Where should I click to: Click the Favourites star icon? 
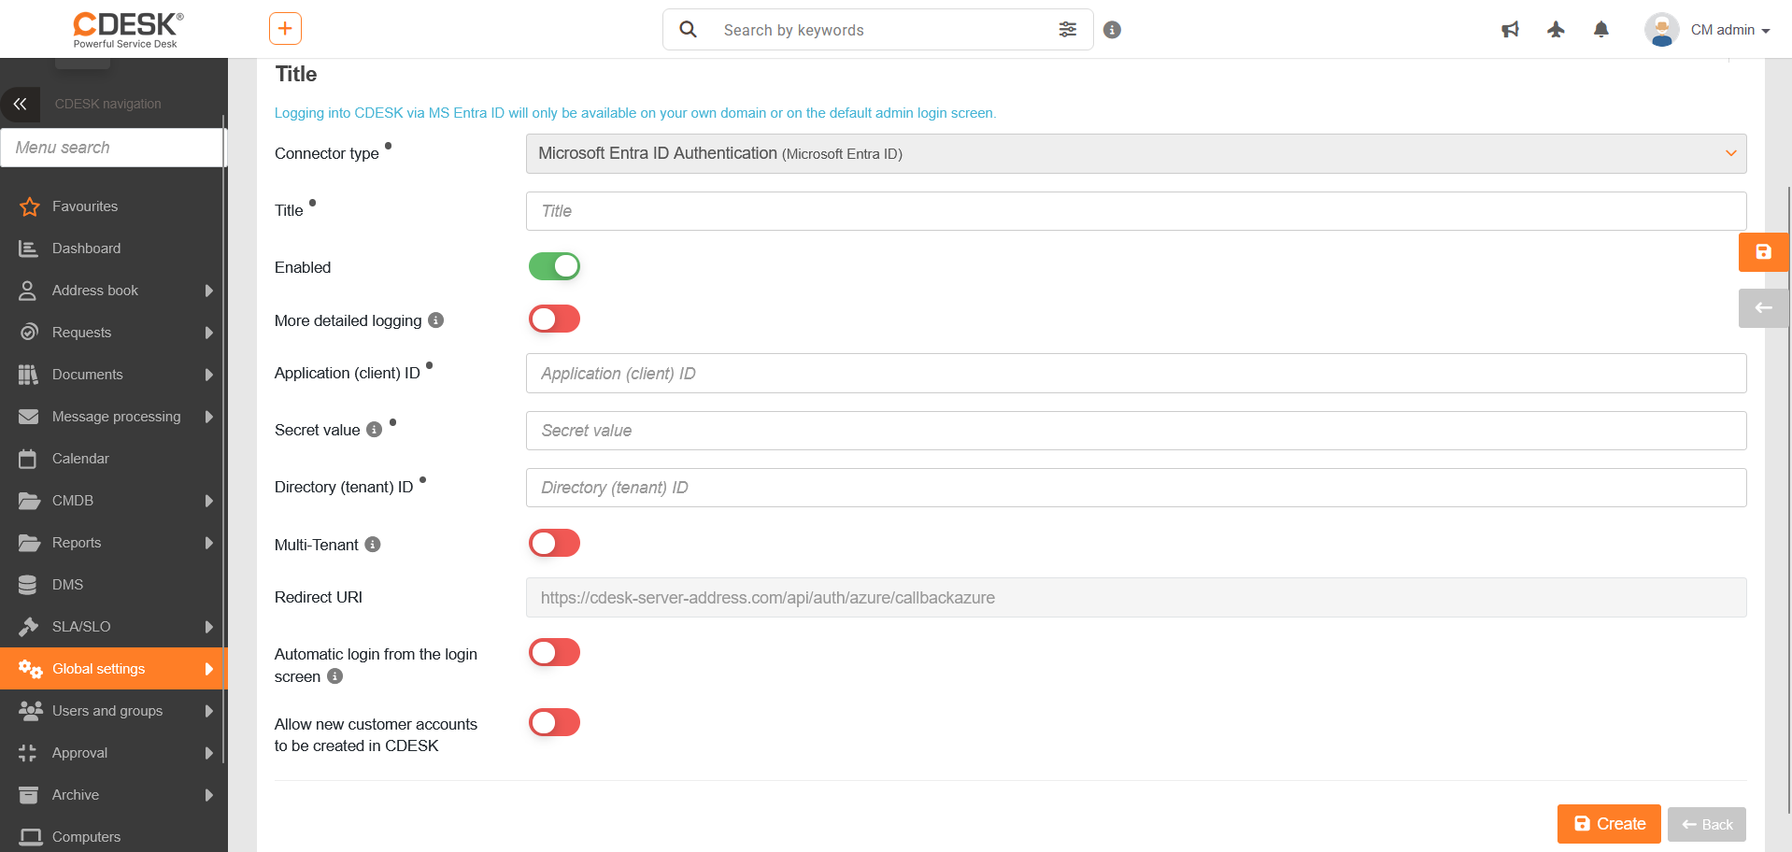point(29,206)
